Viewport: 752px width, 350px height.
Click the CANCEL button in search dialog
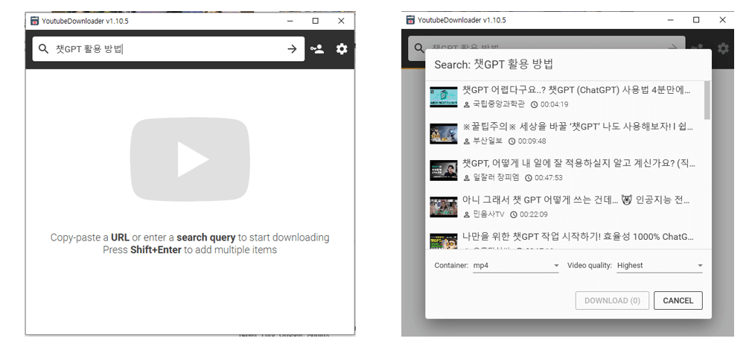[x=678, y=301]
